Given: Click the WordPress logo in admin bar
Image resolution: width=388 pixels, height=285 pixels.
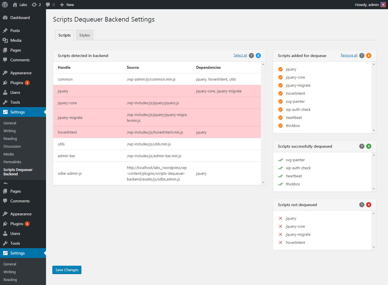Looking at the screenshot, I should click(5, 5).
